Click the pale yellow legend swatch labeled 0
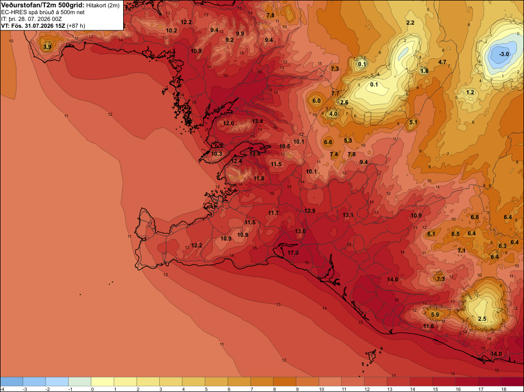 pos(102,382)
